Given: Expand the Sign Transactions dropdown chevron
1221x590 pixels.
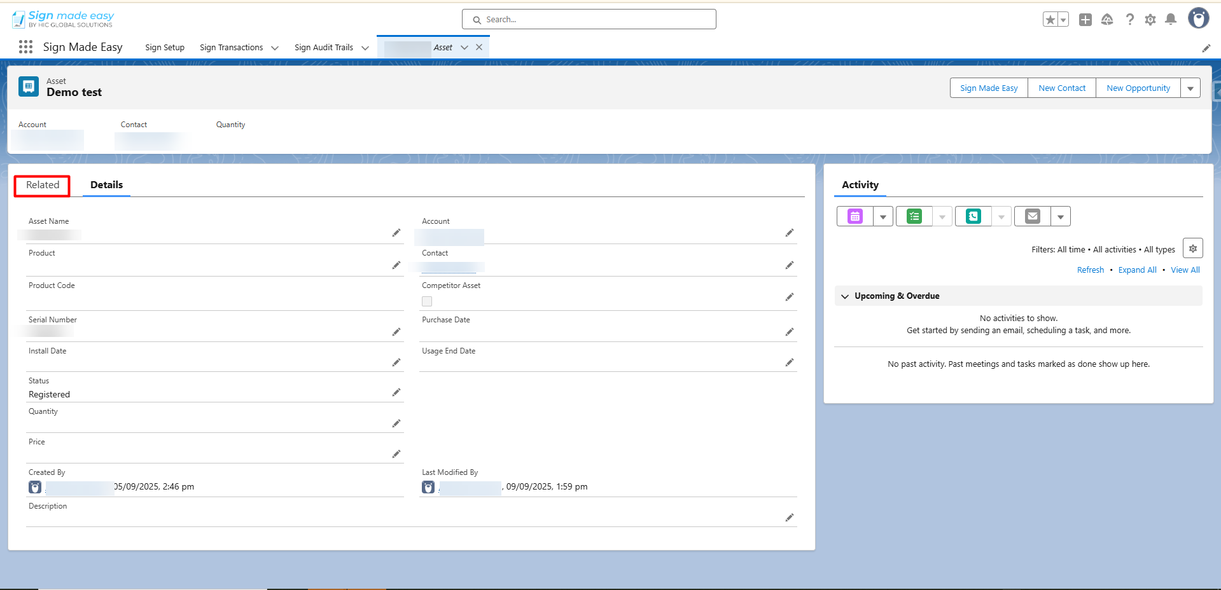Looking at the screenshot, I should click(275, 48).
